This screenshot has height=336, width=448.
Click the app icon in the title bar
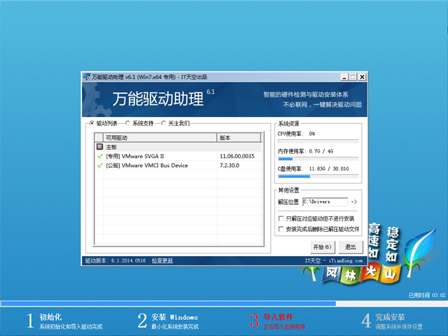coord(87,76)
